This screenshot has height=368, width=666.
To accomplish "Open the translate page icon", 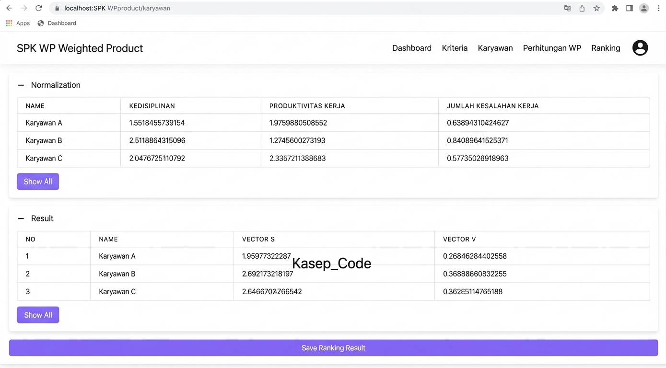I will (x=567, y=8).
